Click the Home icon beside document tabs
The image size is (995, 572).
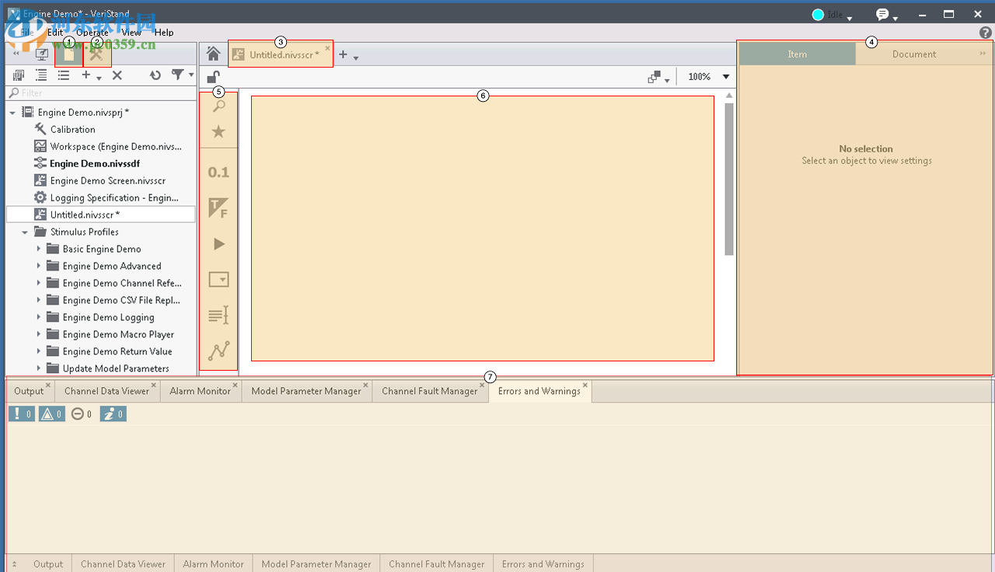coord(213,54)
